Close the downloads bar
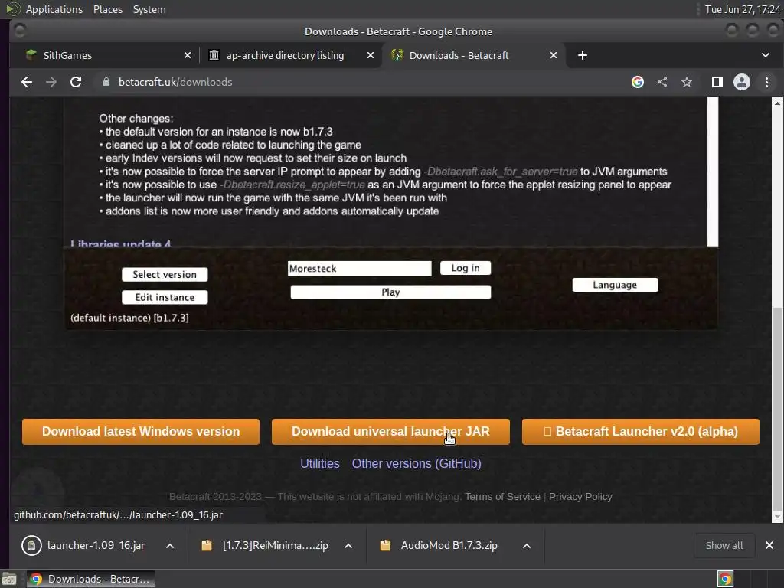Screen dimensions: 784x588 click(769, 545)
